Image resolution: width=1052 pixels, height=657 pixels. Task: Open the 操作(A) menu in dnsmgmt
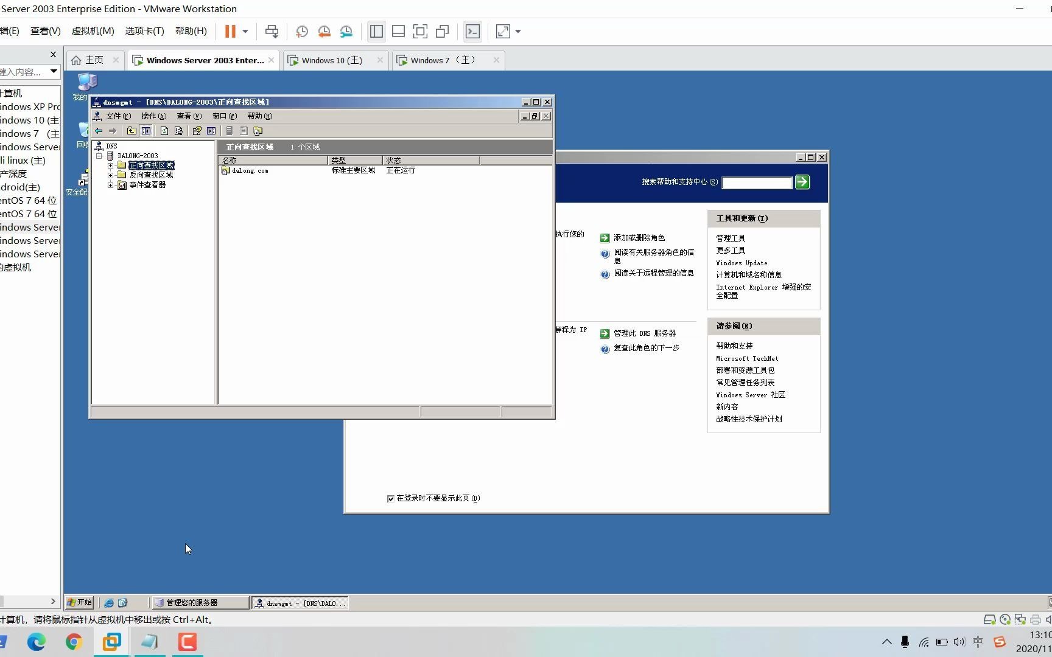(x=153, y=116)
